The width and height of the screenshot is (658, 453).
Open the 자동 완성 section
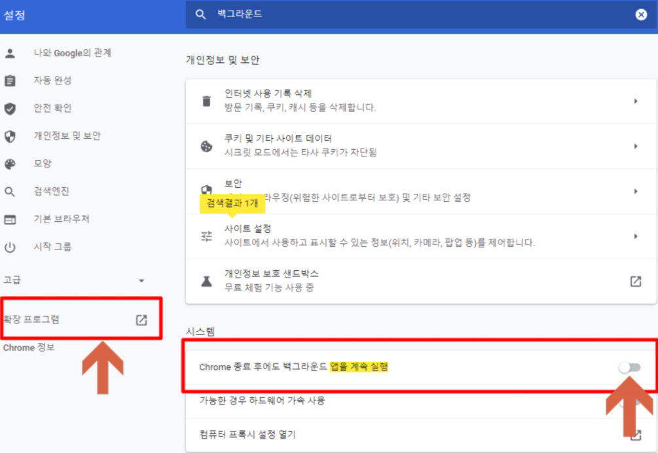click(x=52, y=80)
